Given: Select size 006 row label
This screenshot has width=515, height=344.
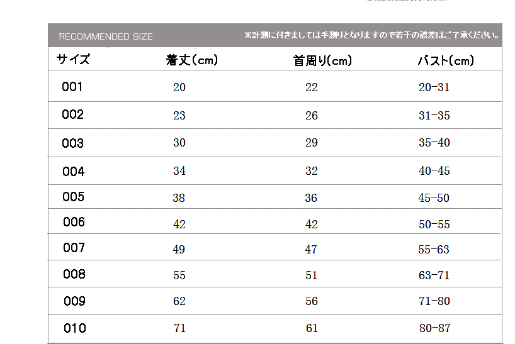Looking at the screenshot, I should (74, 222).
